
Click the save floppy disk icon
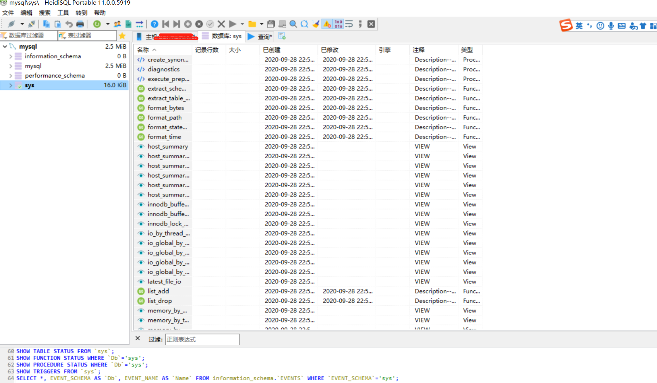(x=271, y=24)
